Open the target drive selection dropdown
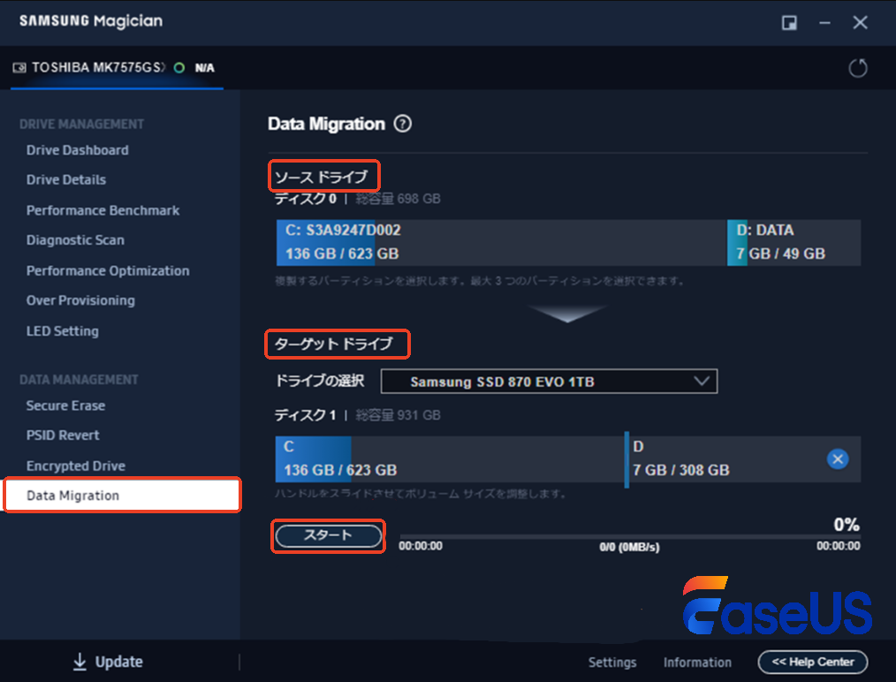 [549, 382]
